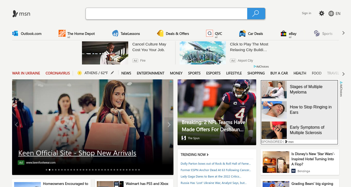Click the Benzinga BZ source icon
Screen dimensions: 351x187
[293, 171]
